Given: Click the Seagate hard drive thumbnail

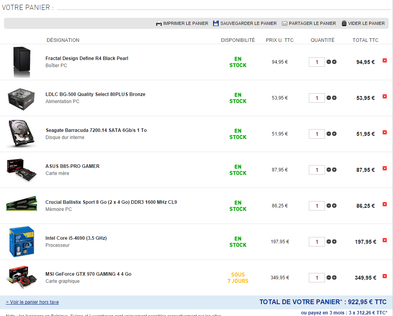Looking at the screenshot, I should pyautogui.click(x=21, y=134).
